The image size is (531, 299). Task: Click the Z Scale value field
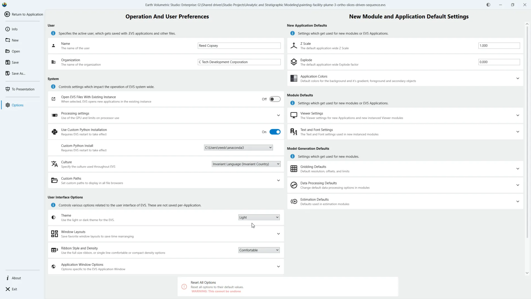click(499, 46)
